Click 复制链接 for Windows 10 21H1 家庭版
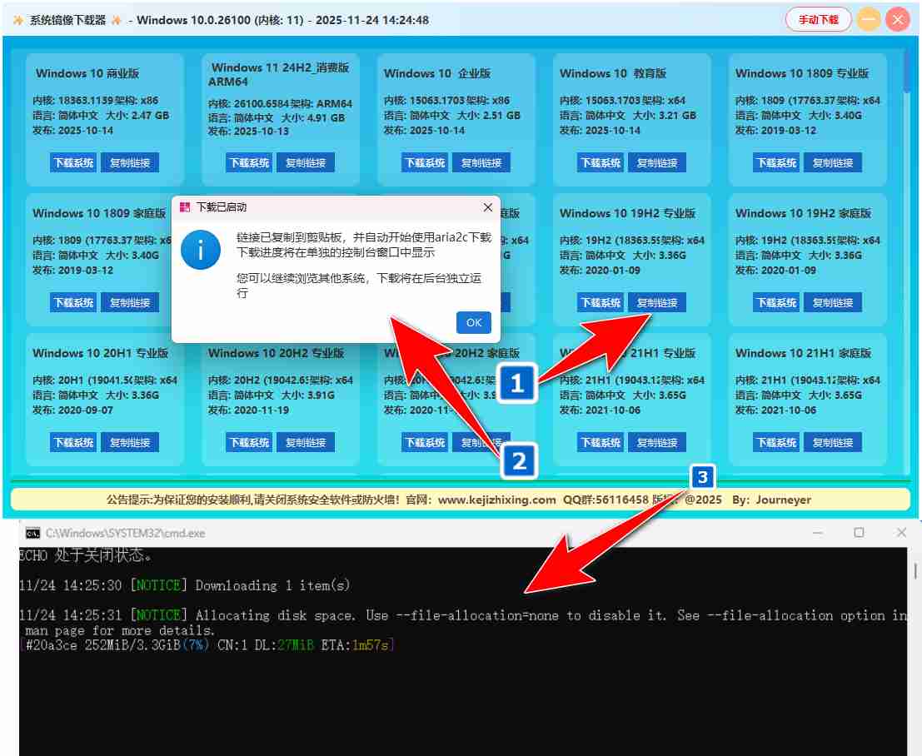This screenshot has width=922, height=756. (833, 443)
